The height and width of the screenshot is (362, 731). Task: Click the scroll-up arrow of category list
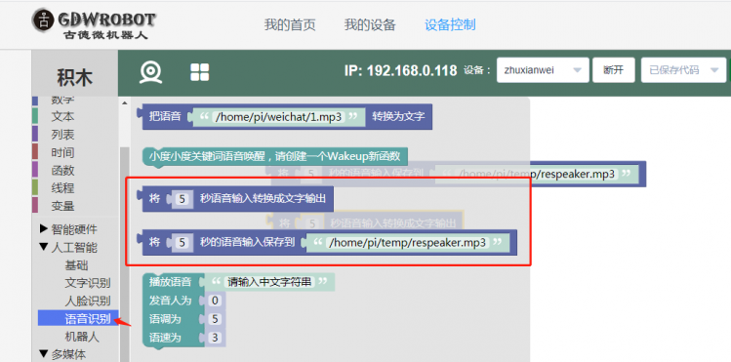pos(125,103)
